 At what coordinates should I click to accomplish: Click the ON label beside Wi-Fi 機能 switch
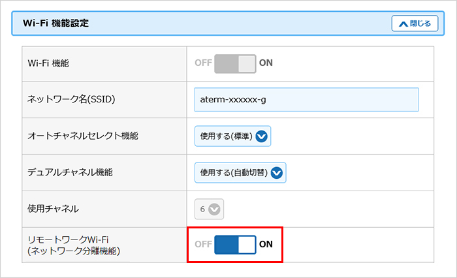point(266,63)
